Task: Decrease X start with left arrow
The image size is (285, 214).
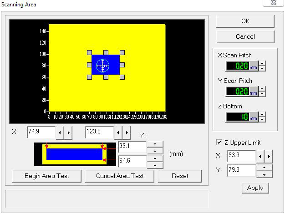Action: (60, 133)
